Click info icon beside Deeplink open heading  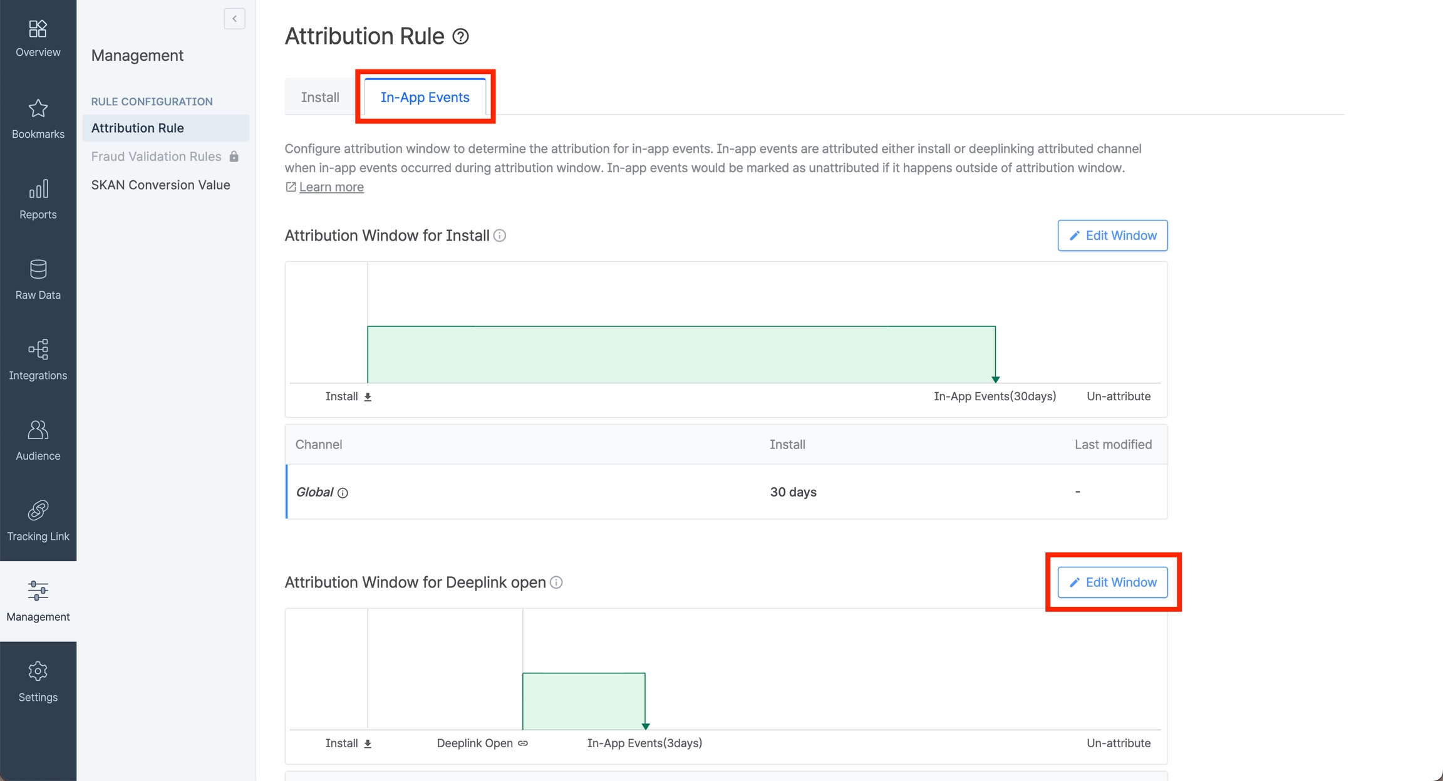click(556, 583)
